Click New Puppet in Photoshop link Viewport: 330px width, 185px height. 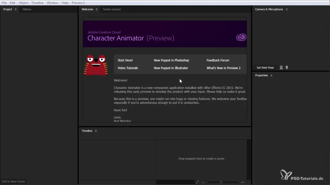(171, 60)
